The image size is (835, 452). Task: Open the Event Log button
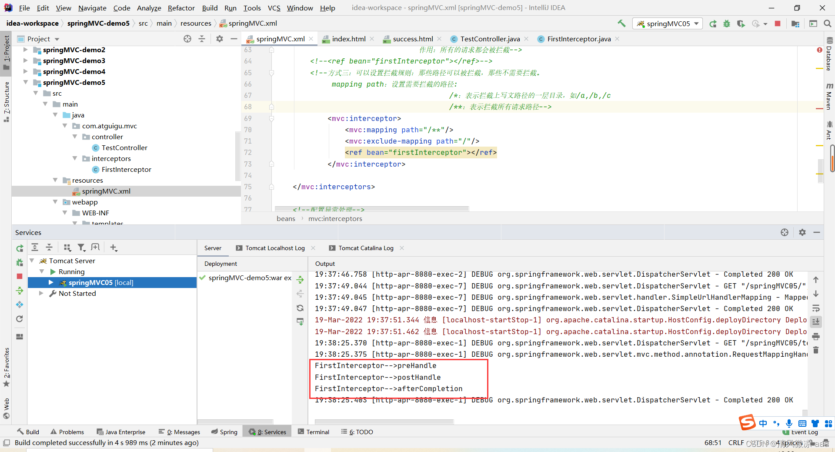pyautogui.click(x=800, y=432)
